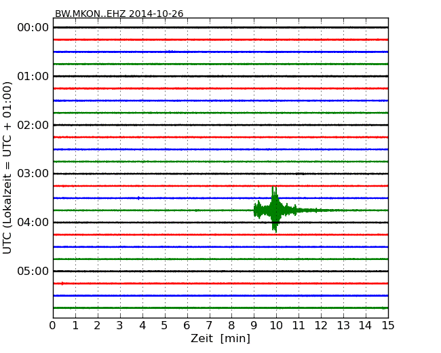Click the x-axis tick label 7
The height and width of the screenshot is (353, 441).
[x=209, y=326]
